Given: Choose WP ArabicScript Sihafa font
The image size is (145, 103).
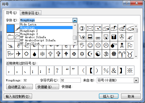Looking at the screenshot, I should click(46, 40).
